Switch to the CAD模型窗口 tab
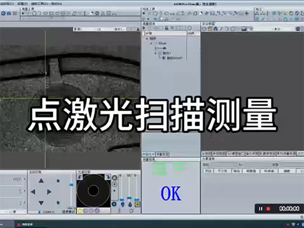The height and width of the screenshot is (228, 304). (x=235, y=153)
